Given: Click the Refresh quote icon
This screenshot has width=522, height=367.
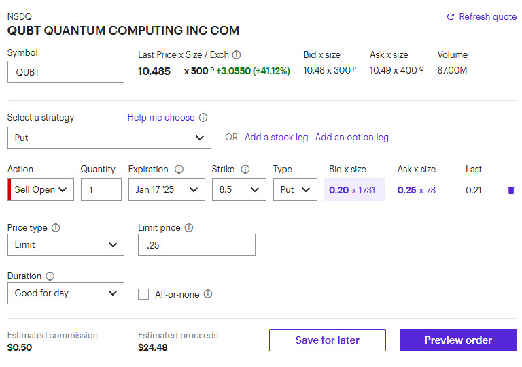Looking at the screenshot, I should [450, 16].
